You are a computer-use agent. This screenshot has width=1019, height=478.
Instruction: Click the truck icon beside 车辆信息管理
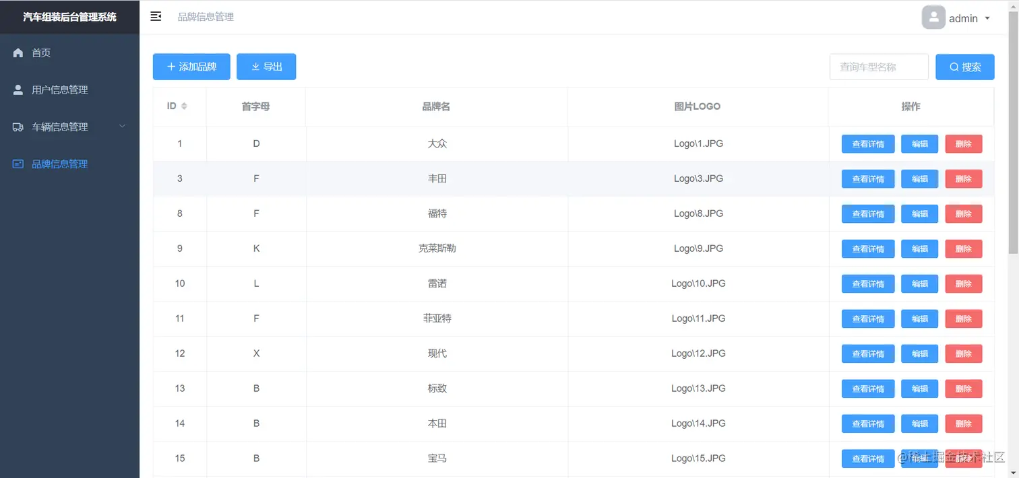coord(18,127)
